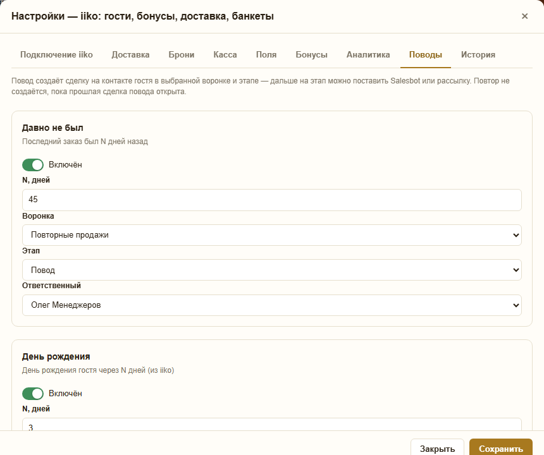
Task: Open the Бонусы tab
Action: tap(312, 55)
